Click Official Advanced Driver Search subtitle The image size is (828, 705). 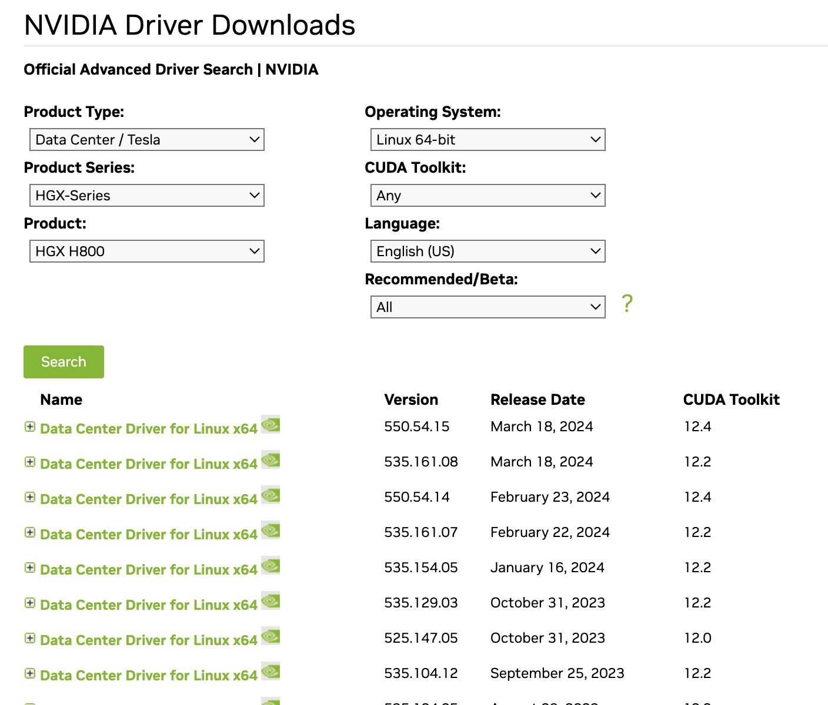pos(171,69)
